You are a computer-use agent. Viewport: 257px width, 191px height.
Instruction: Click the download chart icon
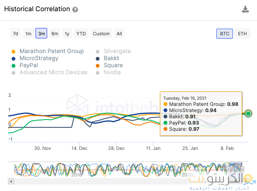(x=245, y=10)
